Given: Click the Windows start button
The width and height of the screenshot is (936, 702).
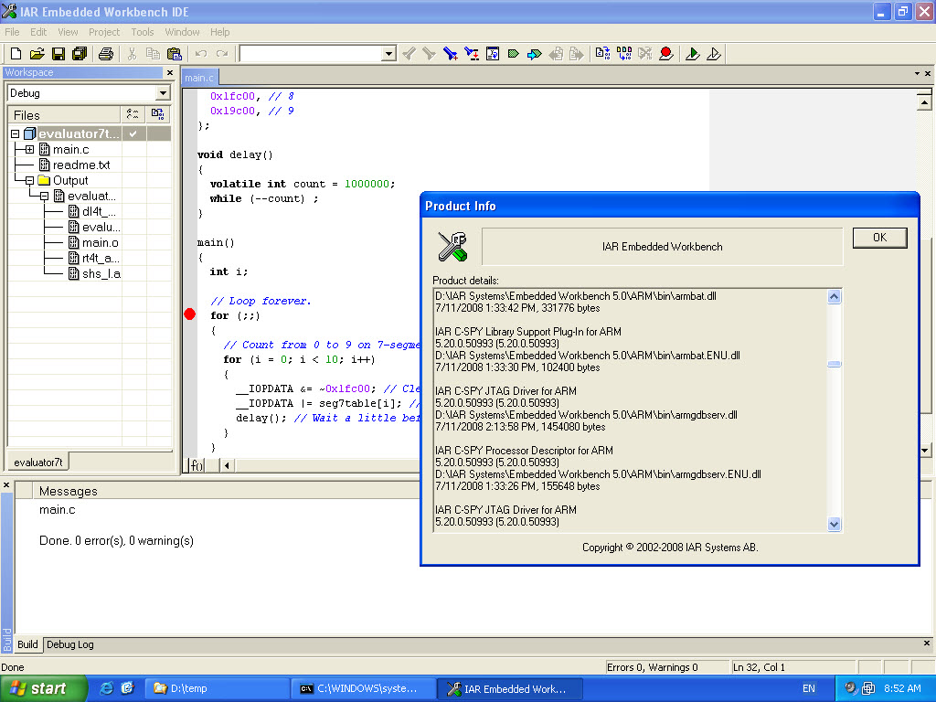Looking at the screenshot, I should [43, 689].
